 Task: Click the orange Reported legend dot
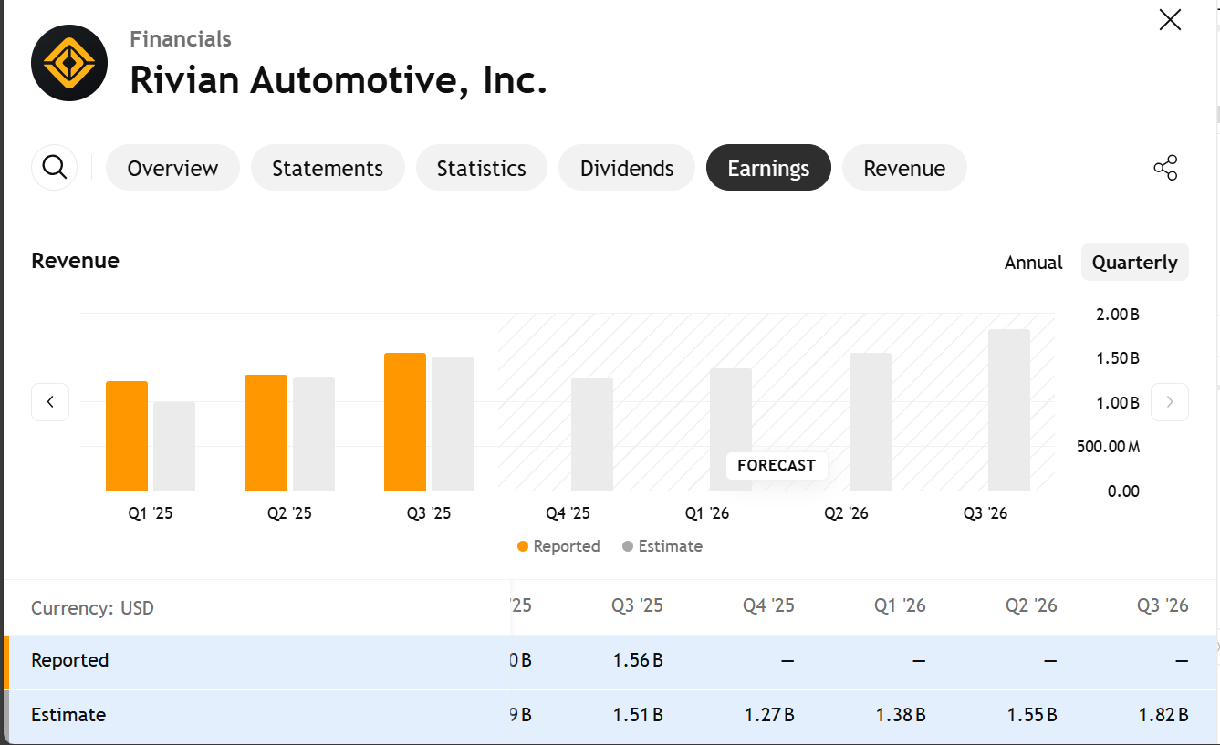tap(523, 546)
